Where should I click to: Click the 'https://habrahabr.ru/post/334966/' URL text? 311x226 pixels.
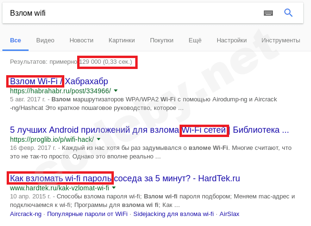tap(60, 91)
